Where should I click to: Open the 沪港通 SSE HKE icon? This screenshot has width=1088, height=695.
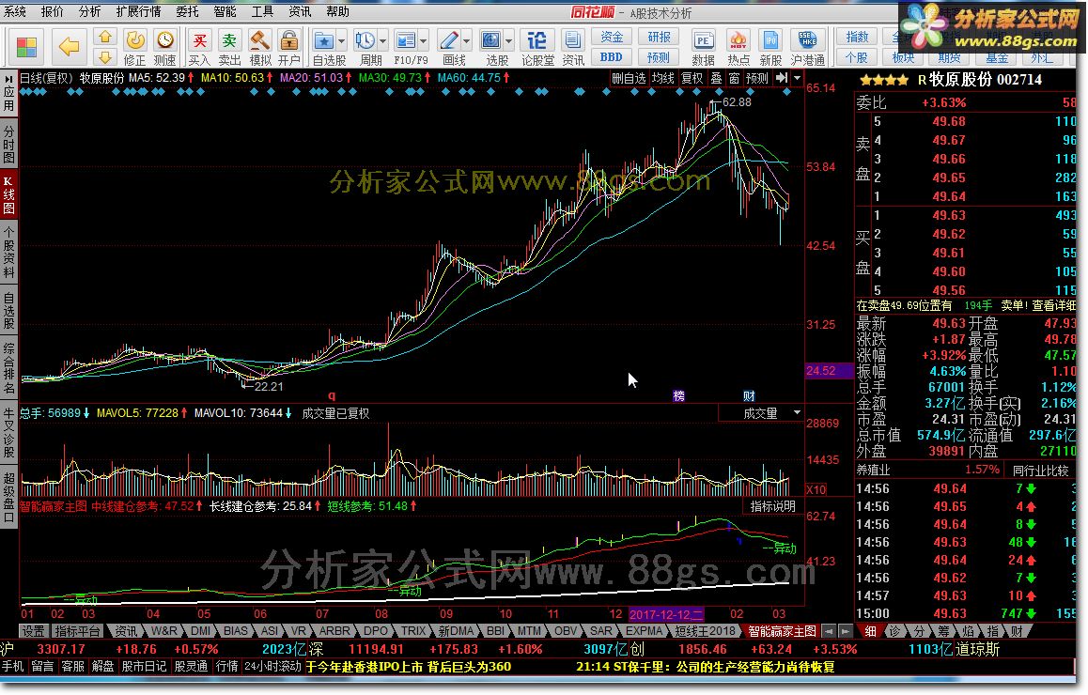(x=807, y=40)
